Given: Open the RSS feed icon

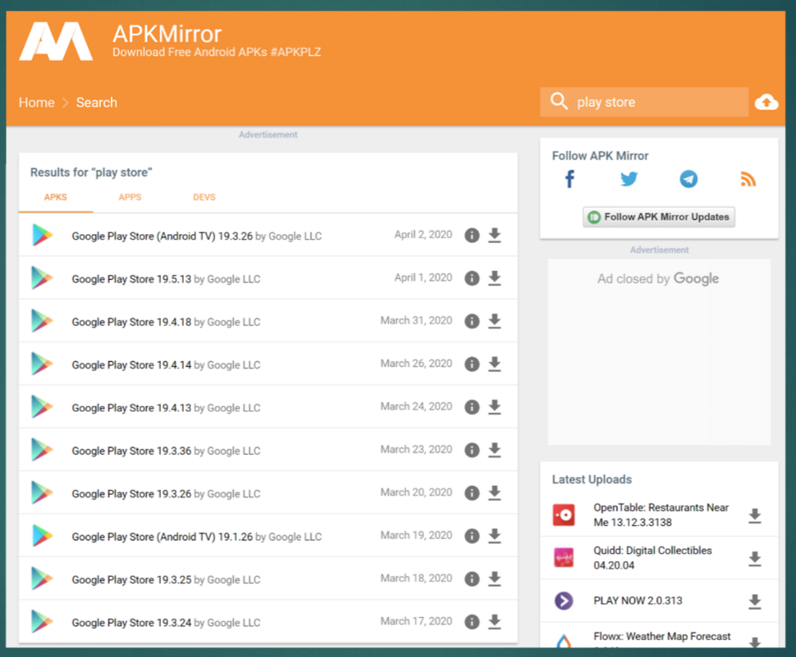Looking at the screenshot, I should pyautogui.click(x=748, y=179).
